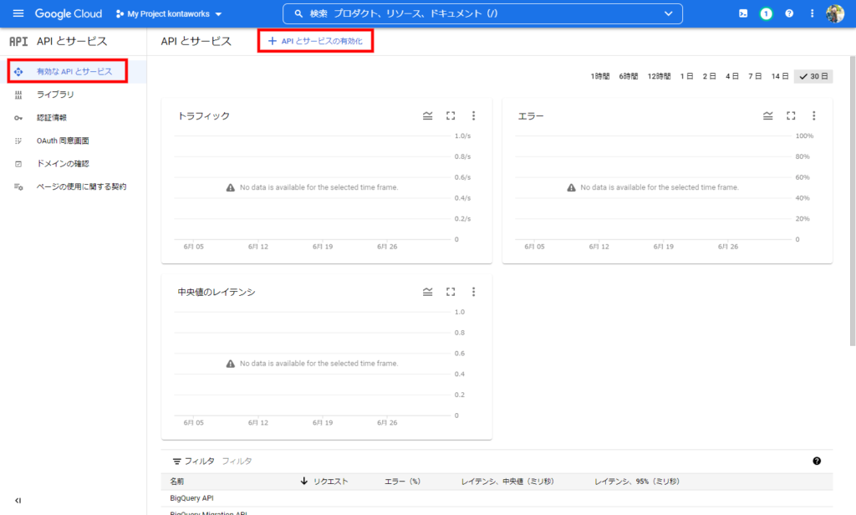
Task: Expand エラー chart to fullscreen
Action: 791,115
